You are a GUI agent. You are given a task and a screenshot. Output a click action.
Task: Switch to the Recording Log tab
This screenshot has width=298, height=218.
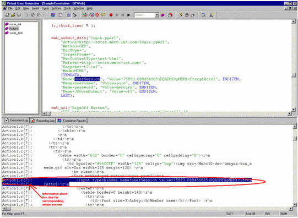(x=43, y=121)
